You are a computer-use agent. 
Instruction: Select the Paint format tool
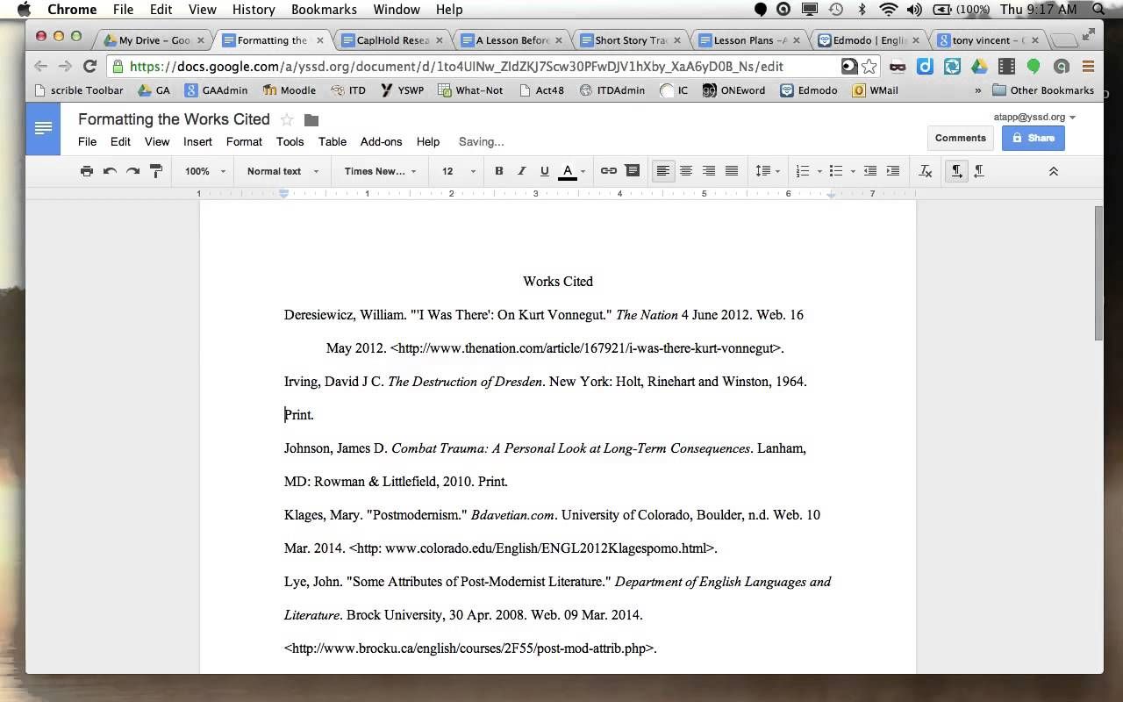pos(156,171)
